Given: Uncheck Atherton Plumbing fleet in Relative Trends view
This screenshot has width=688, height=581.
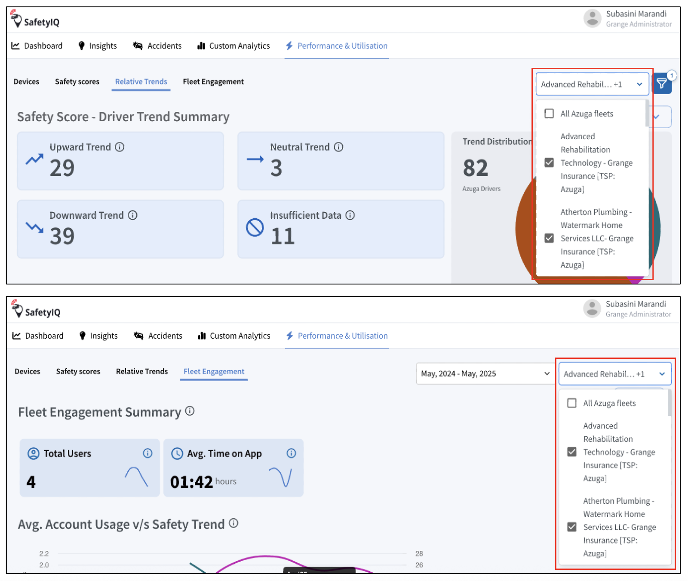Looking at the screenshot, I should [549, 238].
